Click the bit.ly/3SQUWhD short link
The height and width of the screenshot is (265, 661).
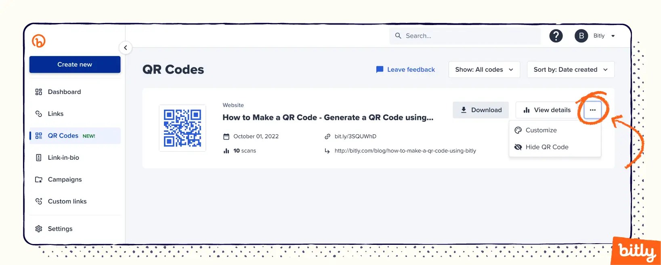click(355, 136)
